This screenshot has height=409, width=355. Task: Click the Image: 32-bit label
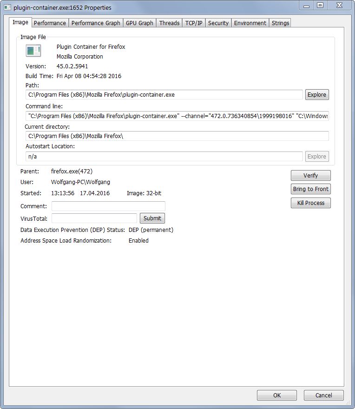pos(144,193)
